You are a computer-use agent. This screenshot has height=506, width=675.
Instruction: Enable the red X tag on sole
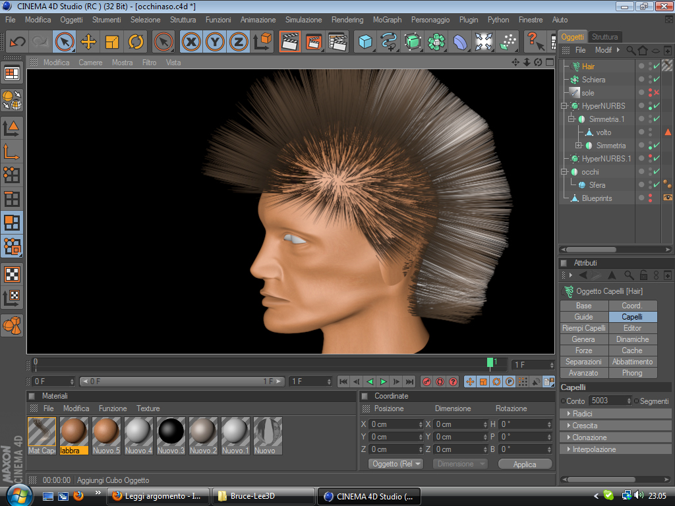point(657,93)
